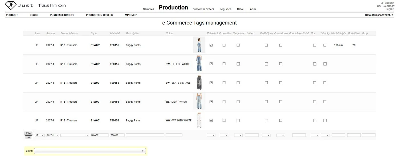Open the Countdown filter dropdown
399x156 pixels.
pyautogui.click(x=281, y=135)
